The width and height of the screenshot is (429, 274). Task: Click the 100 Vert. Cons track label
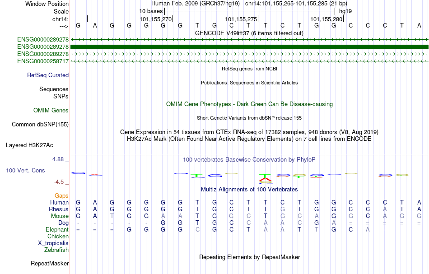click(25, 170)
